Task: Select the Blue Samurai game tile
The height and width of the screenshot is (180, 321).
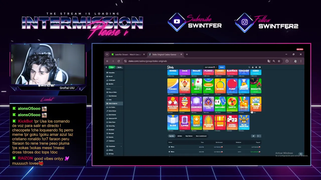Action: [244, 122]
